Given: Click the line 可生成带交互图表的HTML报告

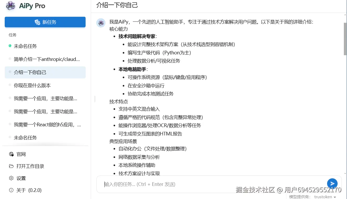Looking at the screenshot, I should coord(150,134).
